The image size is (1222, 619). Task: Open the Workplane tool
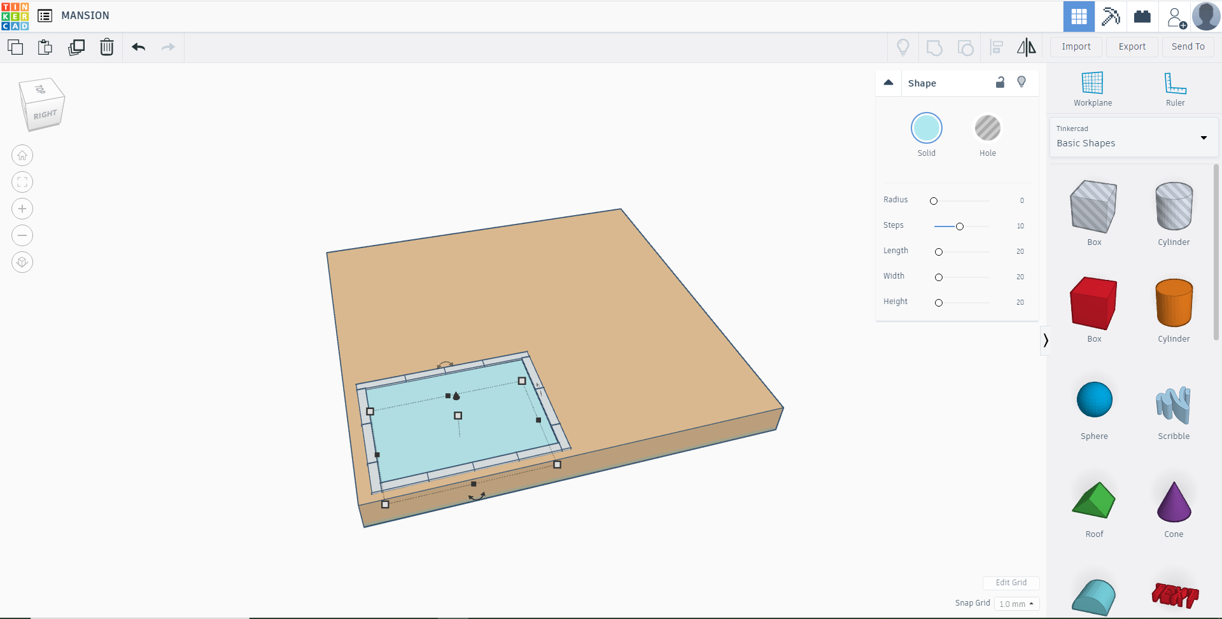pos(1092,88)
